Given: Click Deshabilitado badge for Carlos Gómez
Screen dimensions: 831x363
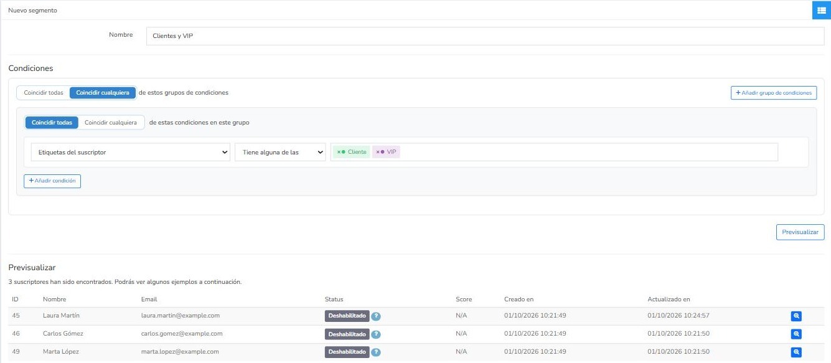Looking at the screenshot, I should (347, 334).
